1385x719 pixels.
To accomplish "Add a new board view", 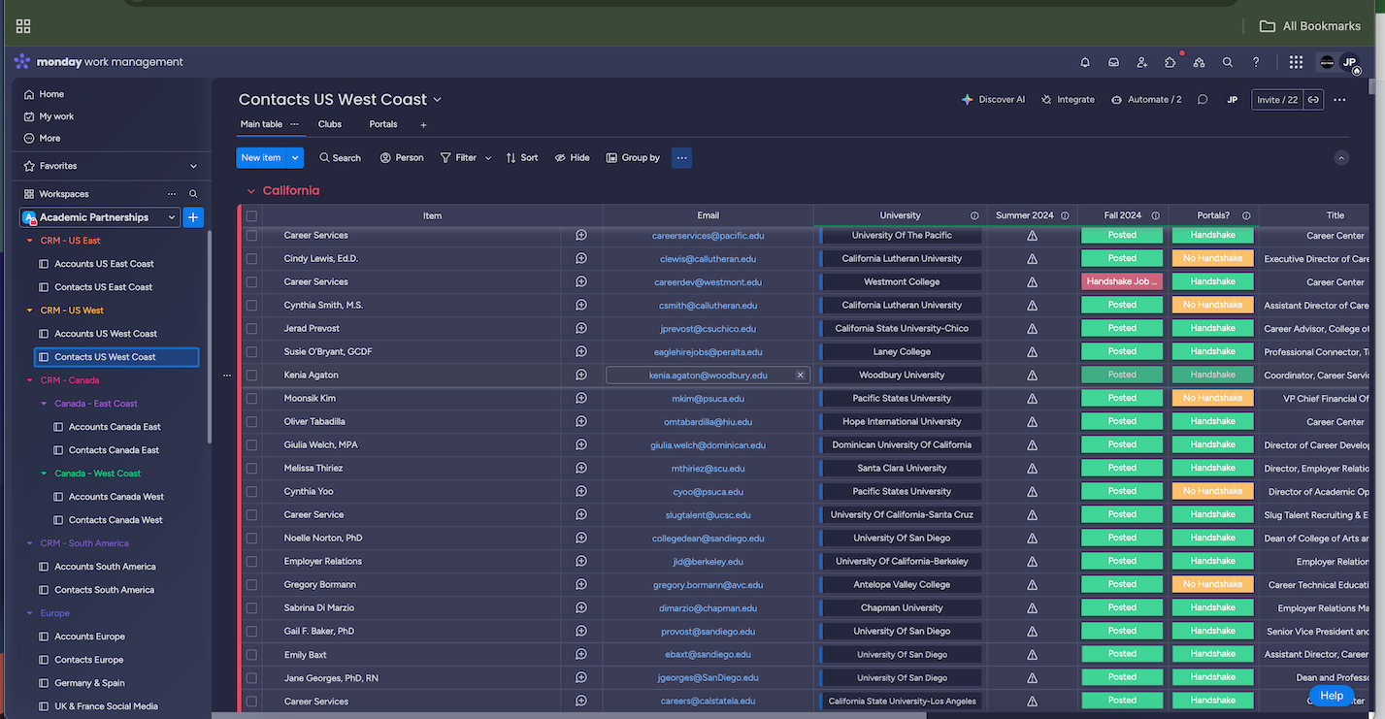I will click(x=423, y=125).
